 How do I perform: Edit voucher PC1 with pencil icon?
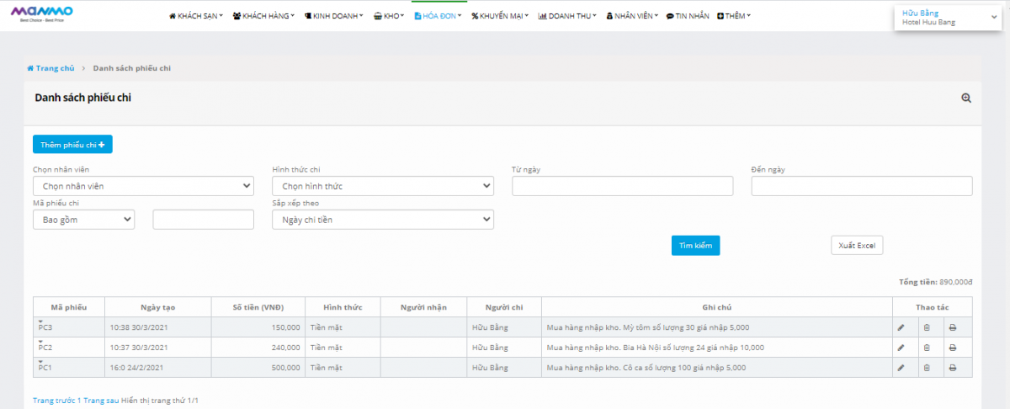pos(901,368)
